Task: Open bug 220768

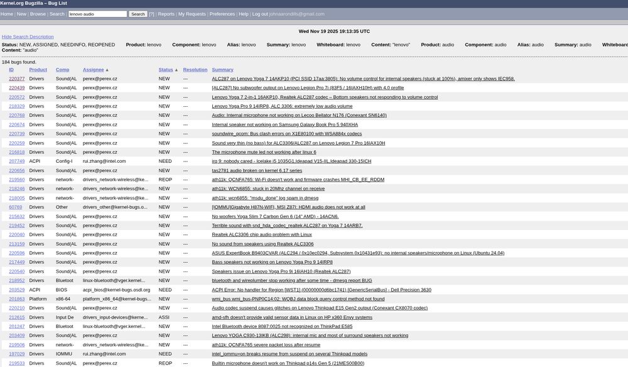Action: tap(17, 116)
